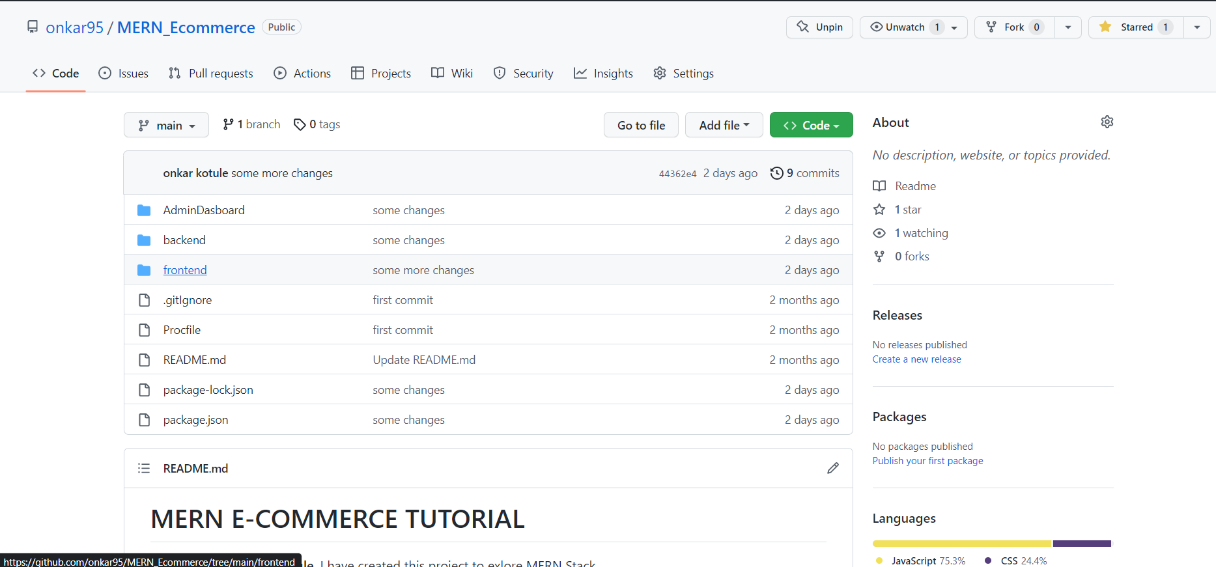This screenshot has width=1216, height=567.
Task: Open commit hash 44362e4
Action: (677, 174)
